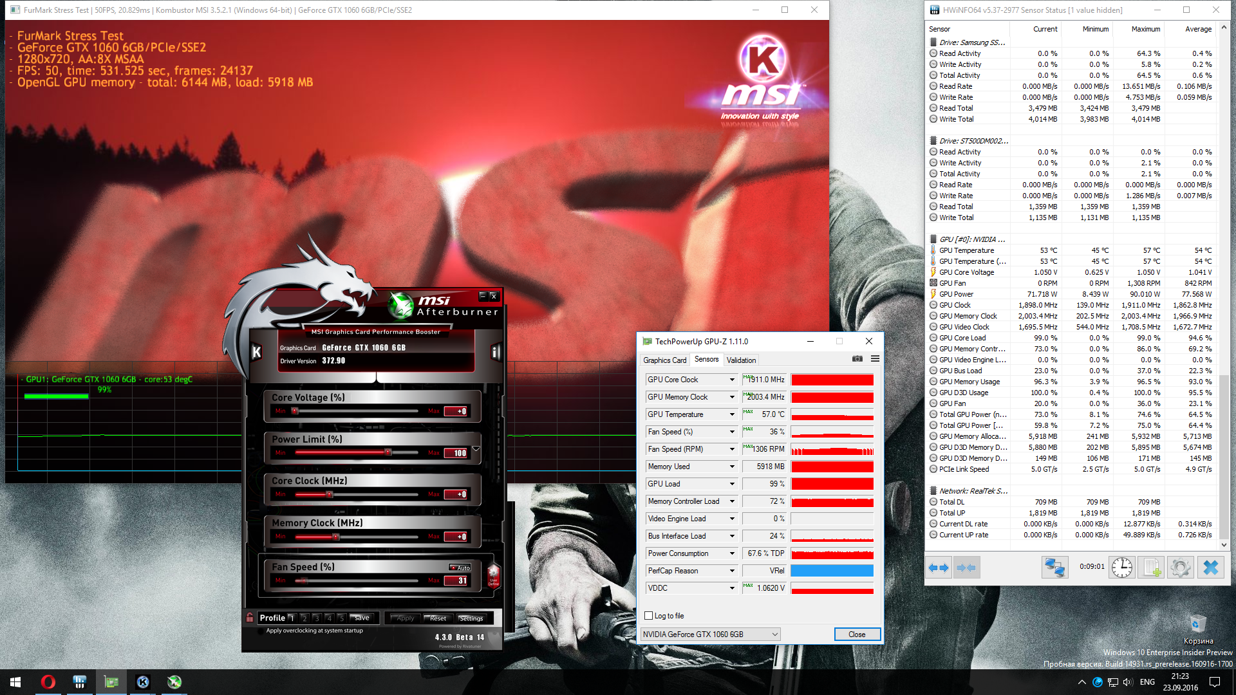Click the HWiNFO network computers icon
The width and height of the screenshot is (1236, 695).
(1054, 568)
